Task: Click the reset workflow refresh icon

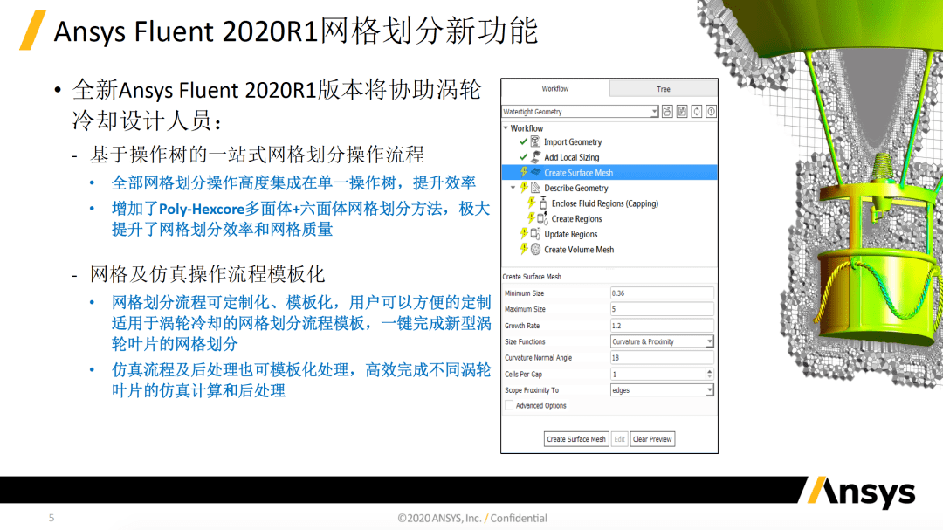Action: pos(697,112)
